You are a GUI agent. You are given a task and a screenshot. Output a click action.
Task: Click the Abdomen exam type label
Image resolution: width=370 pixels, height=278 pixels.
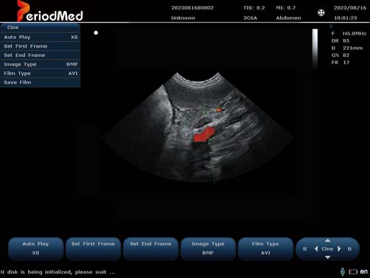[x=288, y=18]
